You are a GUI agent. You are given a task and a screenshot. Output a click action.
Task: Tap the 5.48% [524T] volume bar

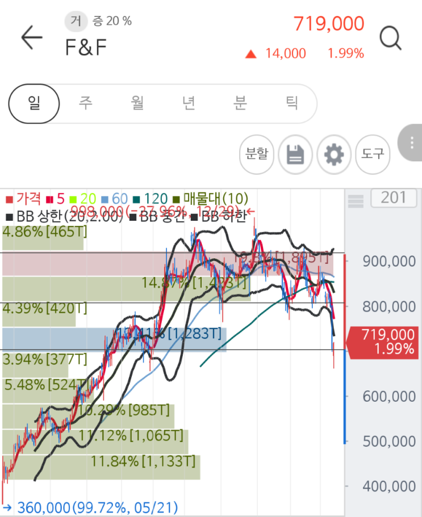pyautogui.click(x=48, y=391)
